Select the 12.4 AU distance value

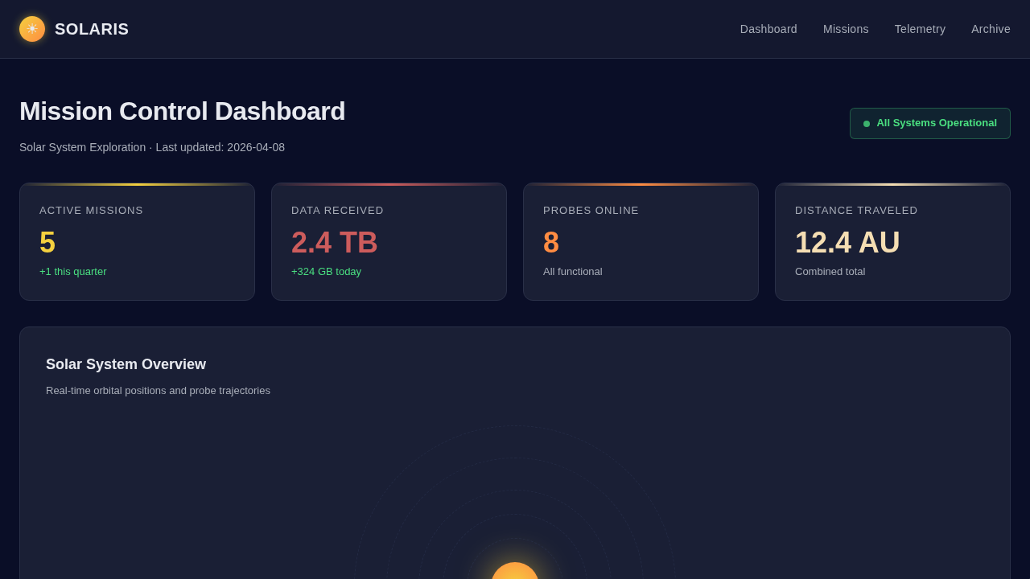(847, 243)
